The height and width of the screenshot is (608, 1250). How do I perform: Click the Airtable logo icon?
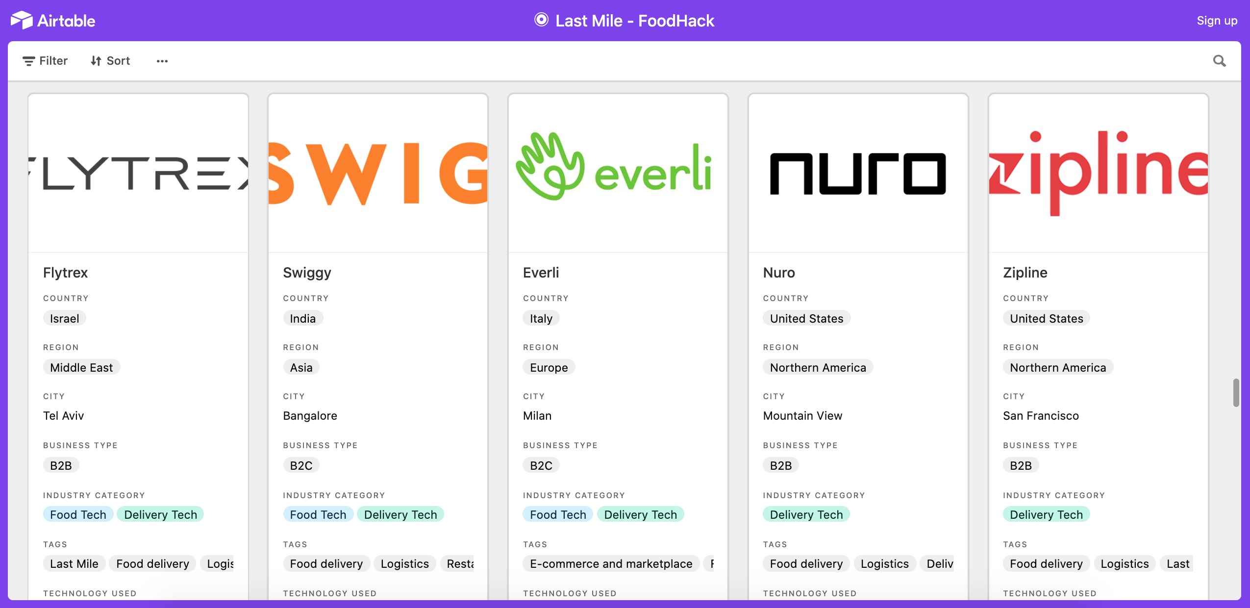pos(22,20)
